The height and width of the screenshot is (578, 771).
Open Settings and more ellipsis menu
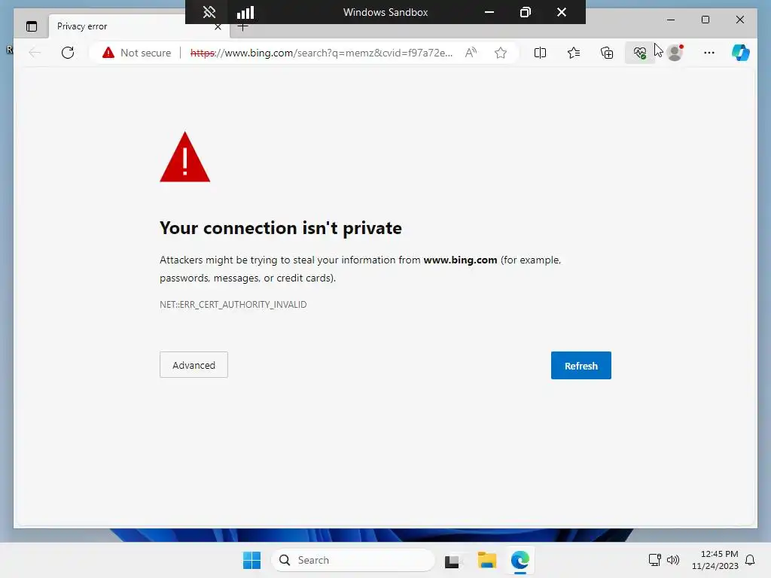tap(709, 53)
